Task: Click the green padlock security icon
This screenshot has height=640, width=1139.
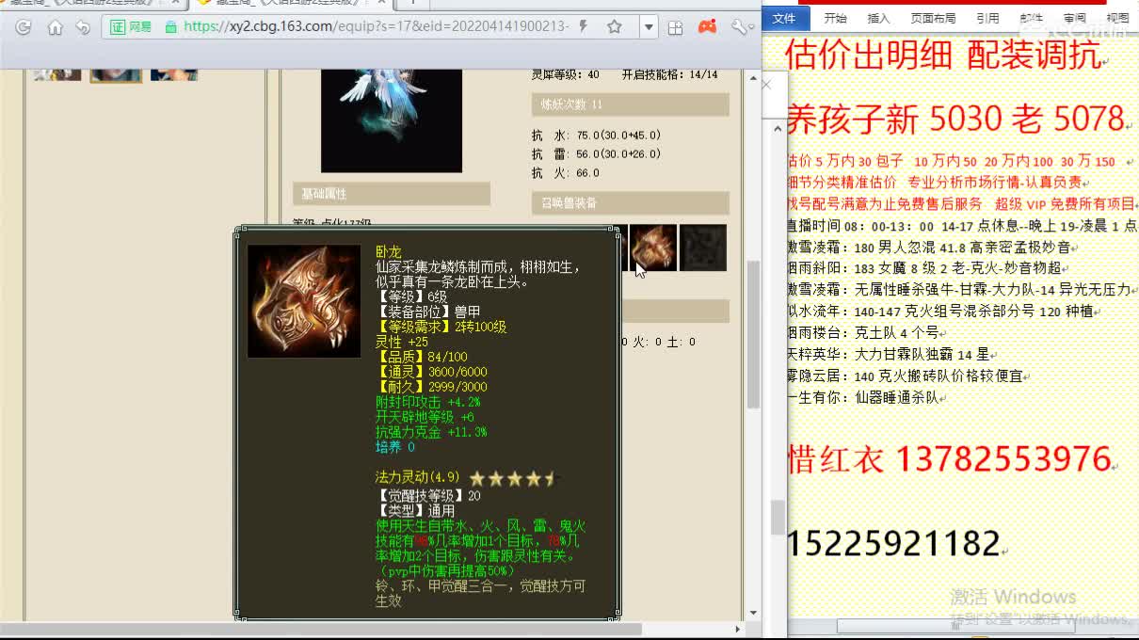Action: [170, 27]
